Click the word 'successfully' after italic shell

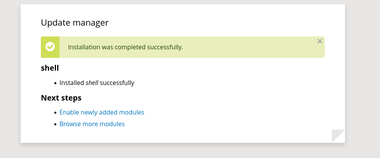click(117, 83)
